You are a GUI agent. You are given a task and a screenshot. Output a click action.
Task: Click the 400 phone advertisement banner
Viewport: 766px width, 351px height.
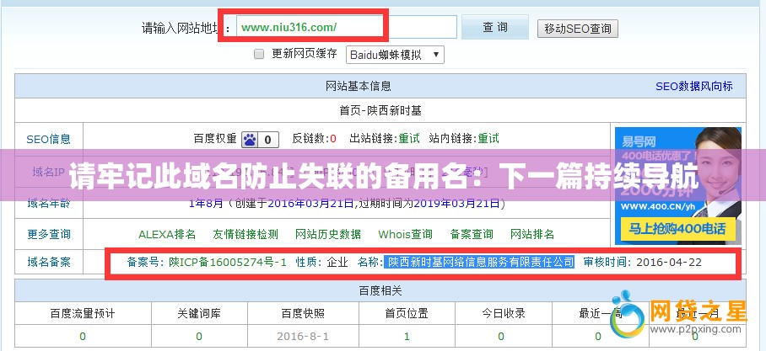coord(678,186)
